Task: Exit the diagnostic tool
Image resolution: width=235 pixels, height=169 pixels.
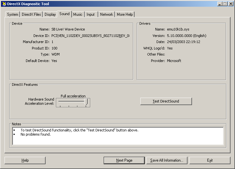Action: coord(210,160)
